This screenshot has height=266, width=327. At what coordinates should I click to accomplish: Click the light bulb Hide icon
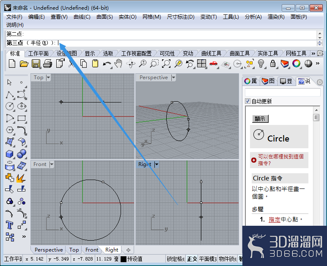point(261,64)
